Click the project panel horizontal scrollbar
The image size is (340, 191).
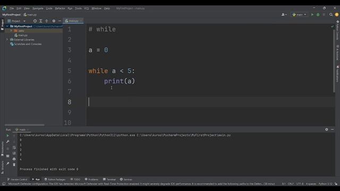[x=24, y=125]
